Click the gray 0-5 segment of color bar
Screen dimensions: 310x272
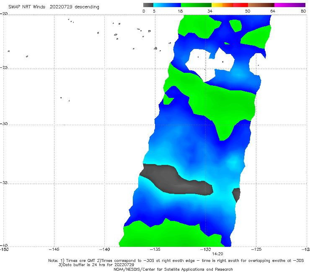pyautogui.click(x=148, y=5)
